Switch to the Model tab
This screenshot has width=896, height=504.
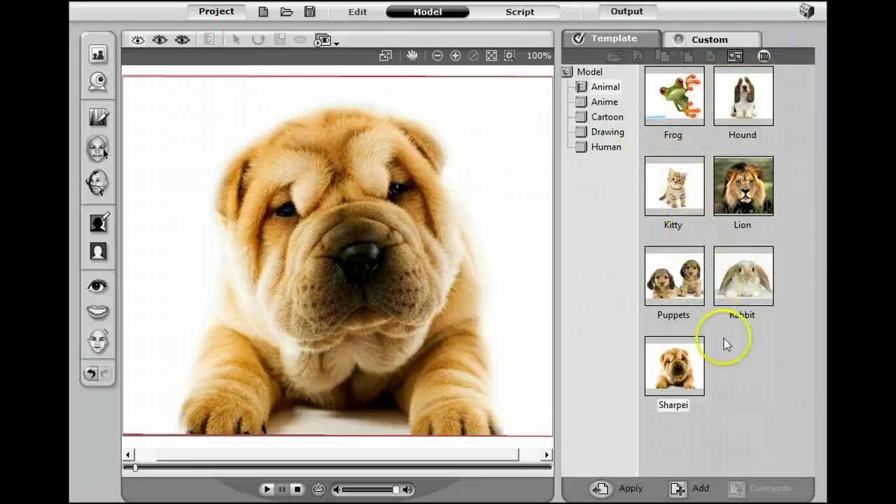click(x=428, y=12)
